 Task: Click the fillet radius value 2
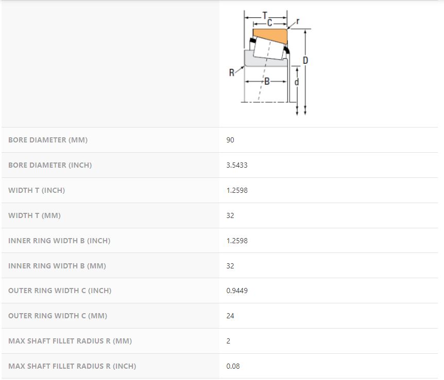pyautogui.click(x=228, y=341)
